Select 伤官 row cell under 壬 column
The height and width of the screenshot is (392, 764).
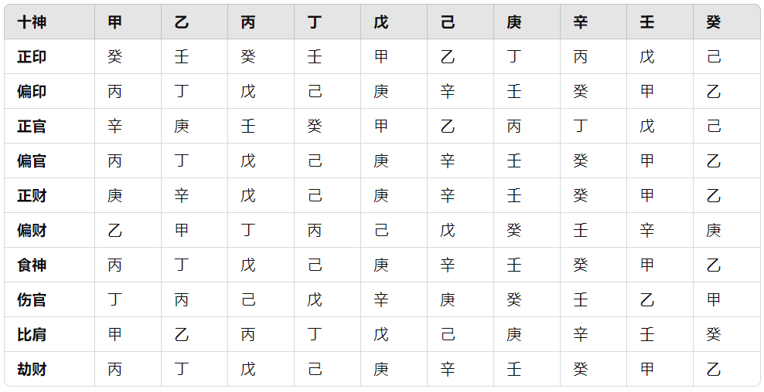pos(647,300)
